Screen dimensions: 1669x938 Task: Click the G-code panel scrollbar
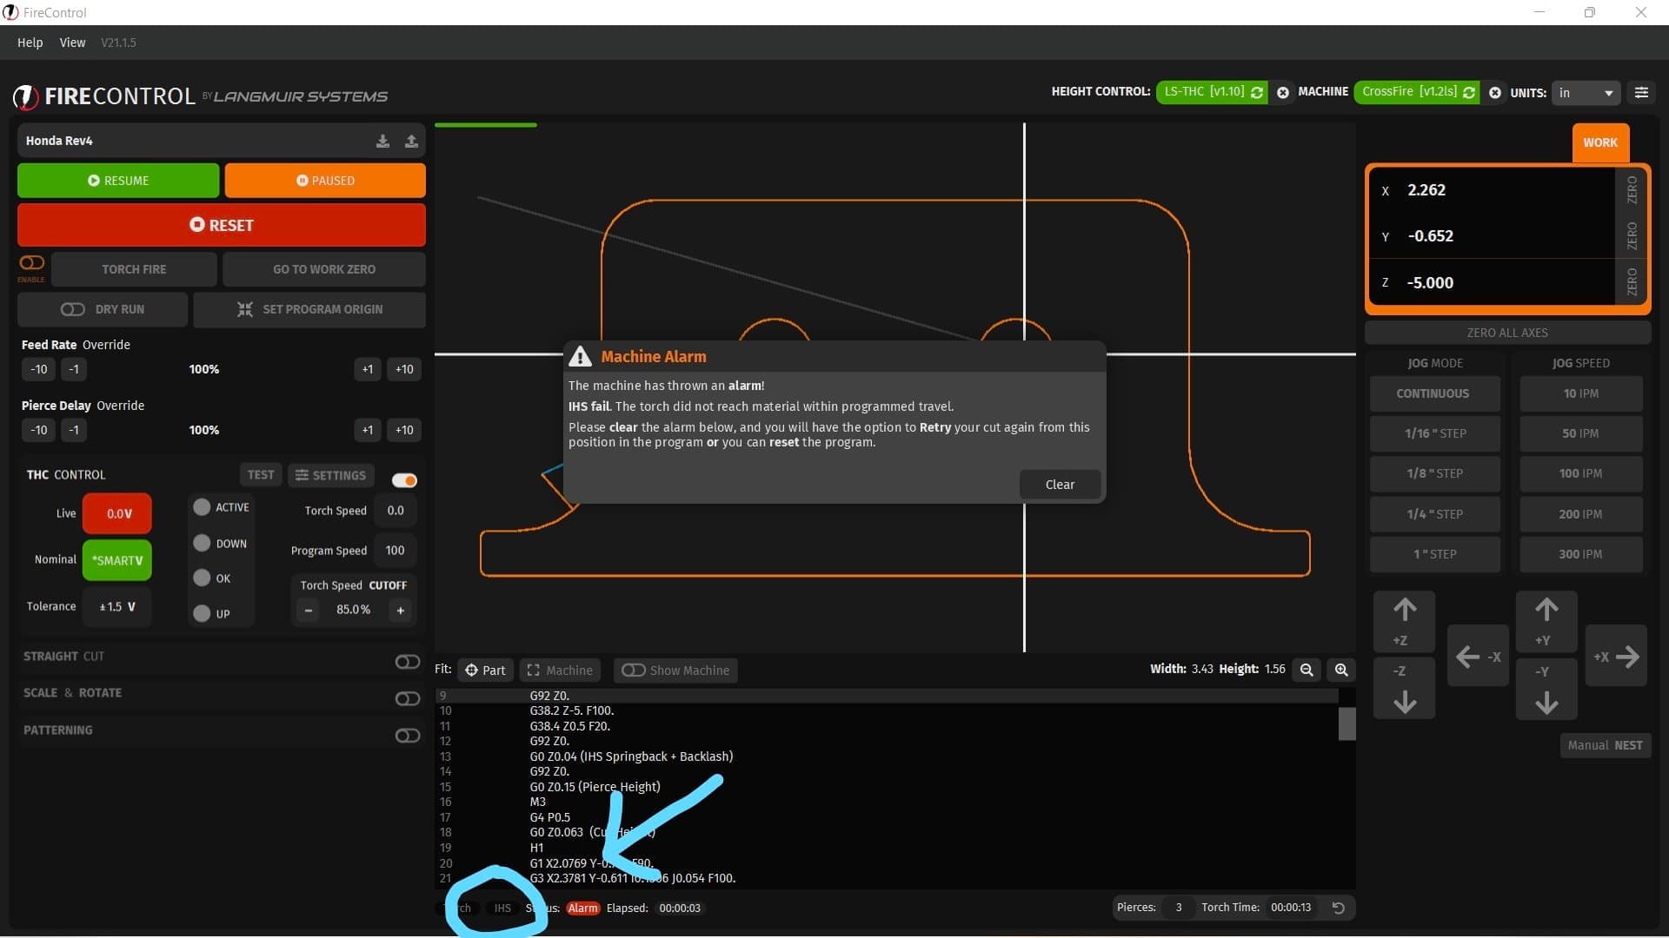pos(1347,724)
